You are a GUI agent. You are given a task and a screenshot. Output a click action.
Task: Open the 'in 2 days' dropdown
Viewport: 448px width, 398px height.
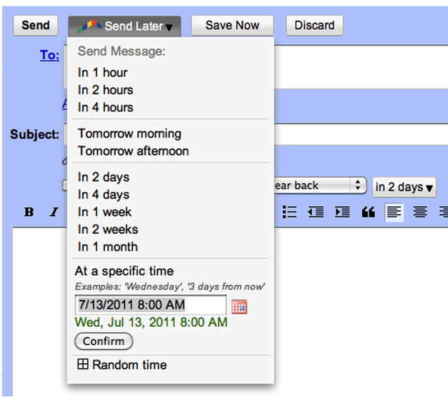coord(404,187)
